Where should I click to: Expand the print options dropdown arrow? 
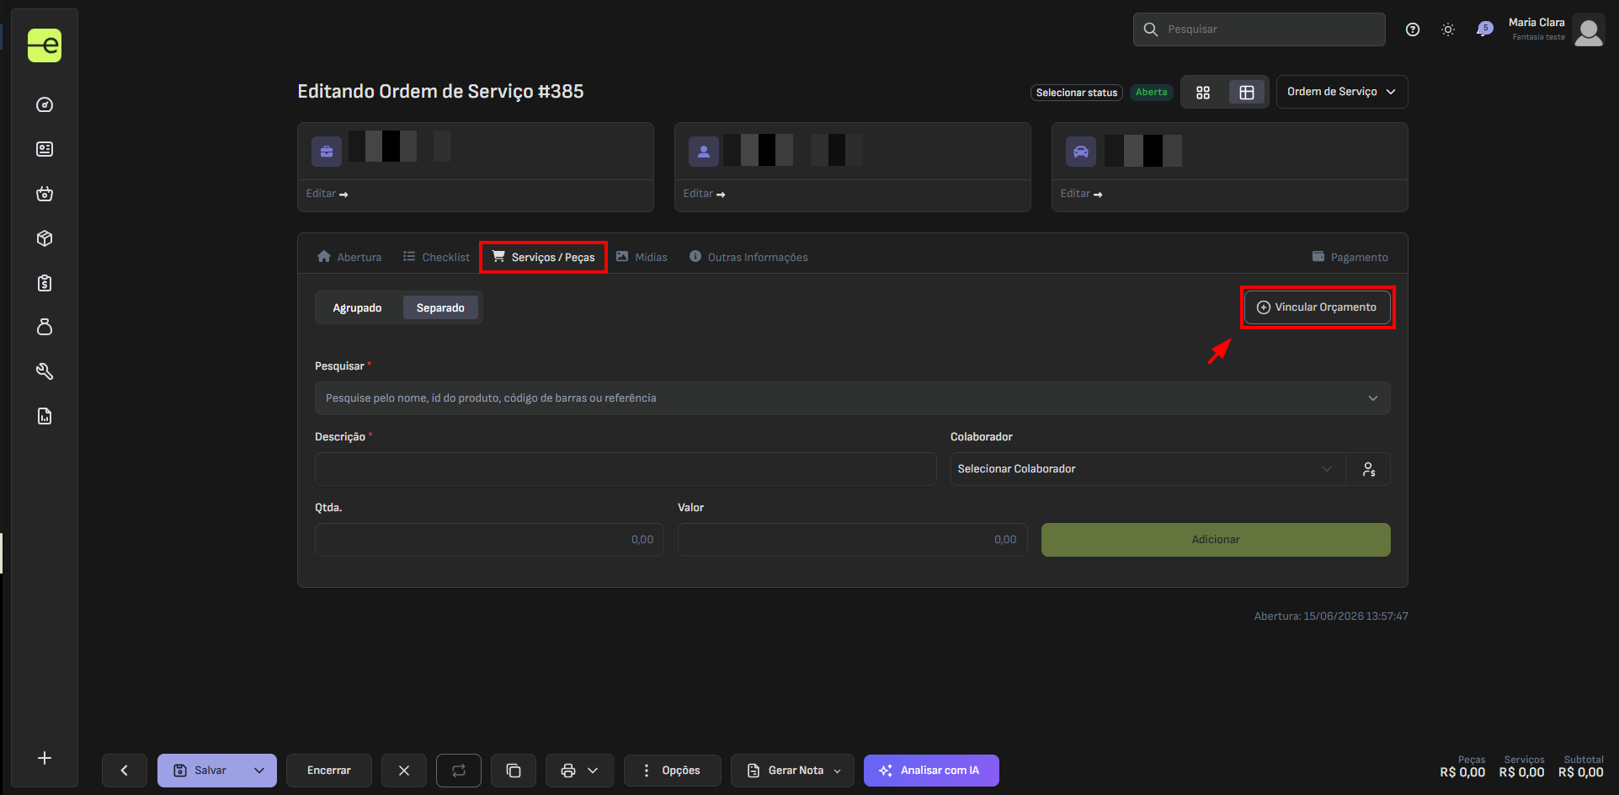594,771
